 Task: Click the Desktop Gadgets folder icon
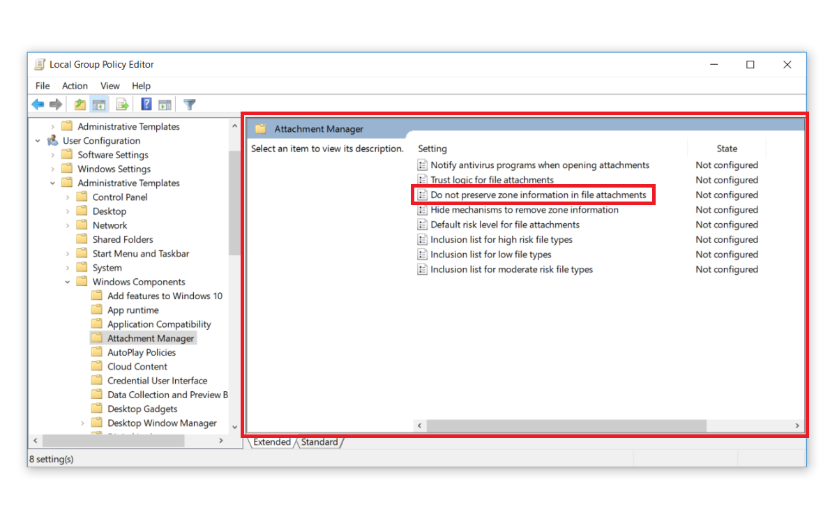click(x=96, y=409)
